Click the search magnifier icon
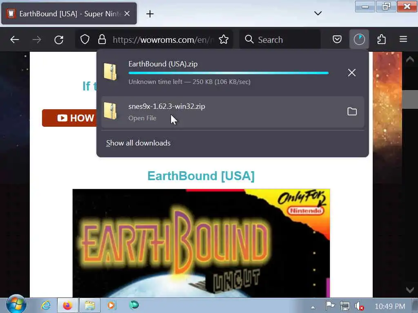The image size is (418, 313). click(249, 39)
